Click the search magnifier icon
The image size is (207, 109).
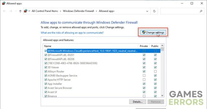pyautogui.click(x=201, y=11)
